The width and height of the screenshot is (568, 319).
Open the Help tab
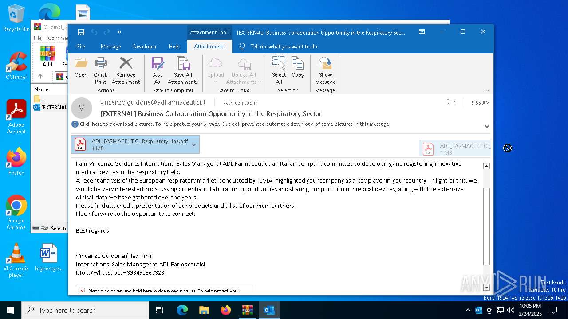point(174,47)
